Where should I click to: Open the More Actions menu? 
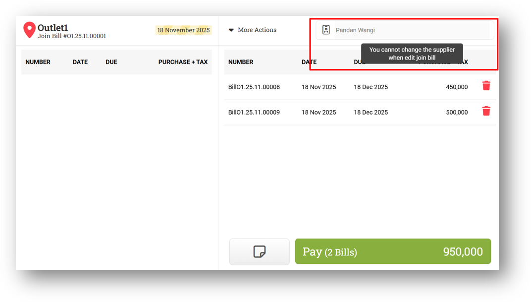[x=253, y=30]
